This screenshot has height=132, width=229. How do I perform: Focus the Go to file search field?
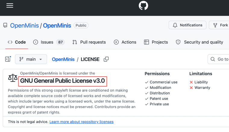(218, 59)
